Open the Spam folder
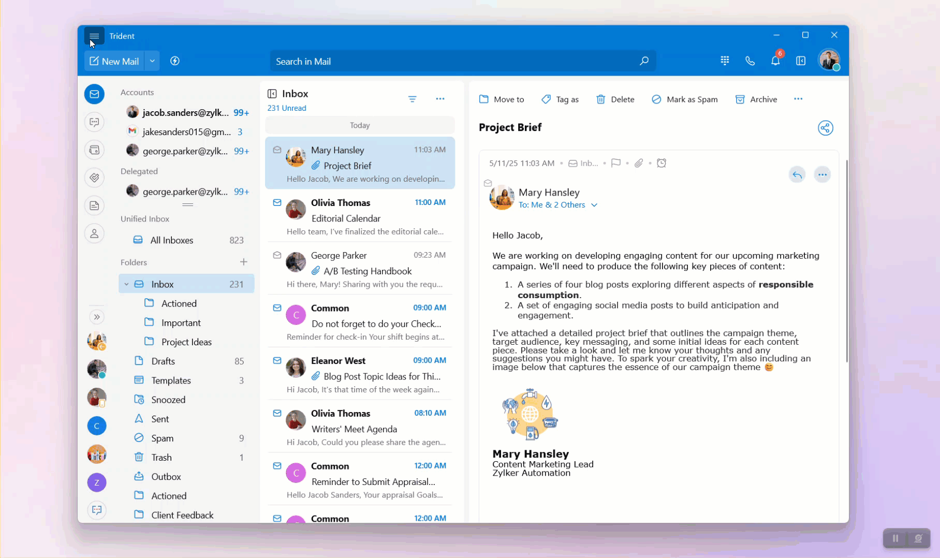The width and height of the screenshot is (940, 558). pos(187,438)
